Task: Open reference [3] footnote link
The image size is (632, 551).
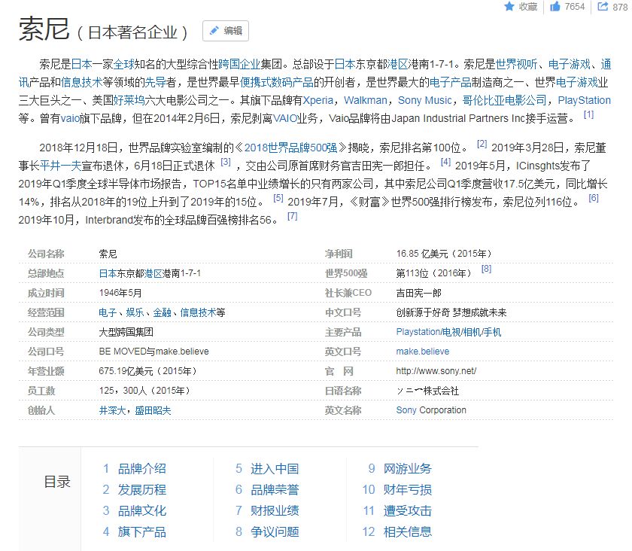Action: [x=225, y=162]
